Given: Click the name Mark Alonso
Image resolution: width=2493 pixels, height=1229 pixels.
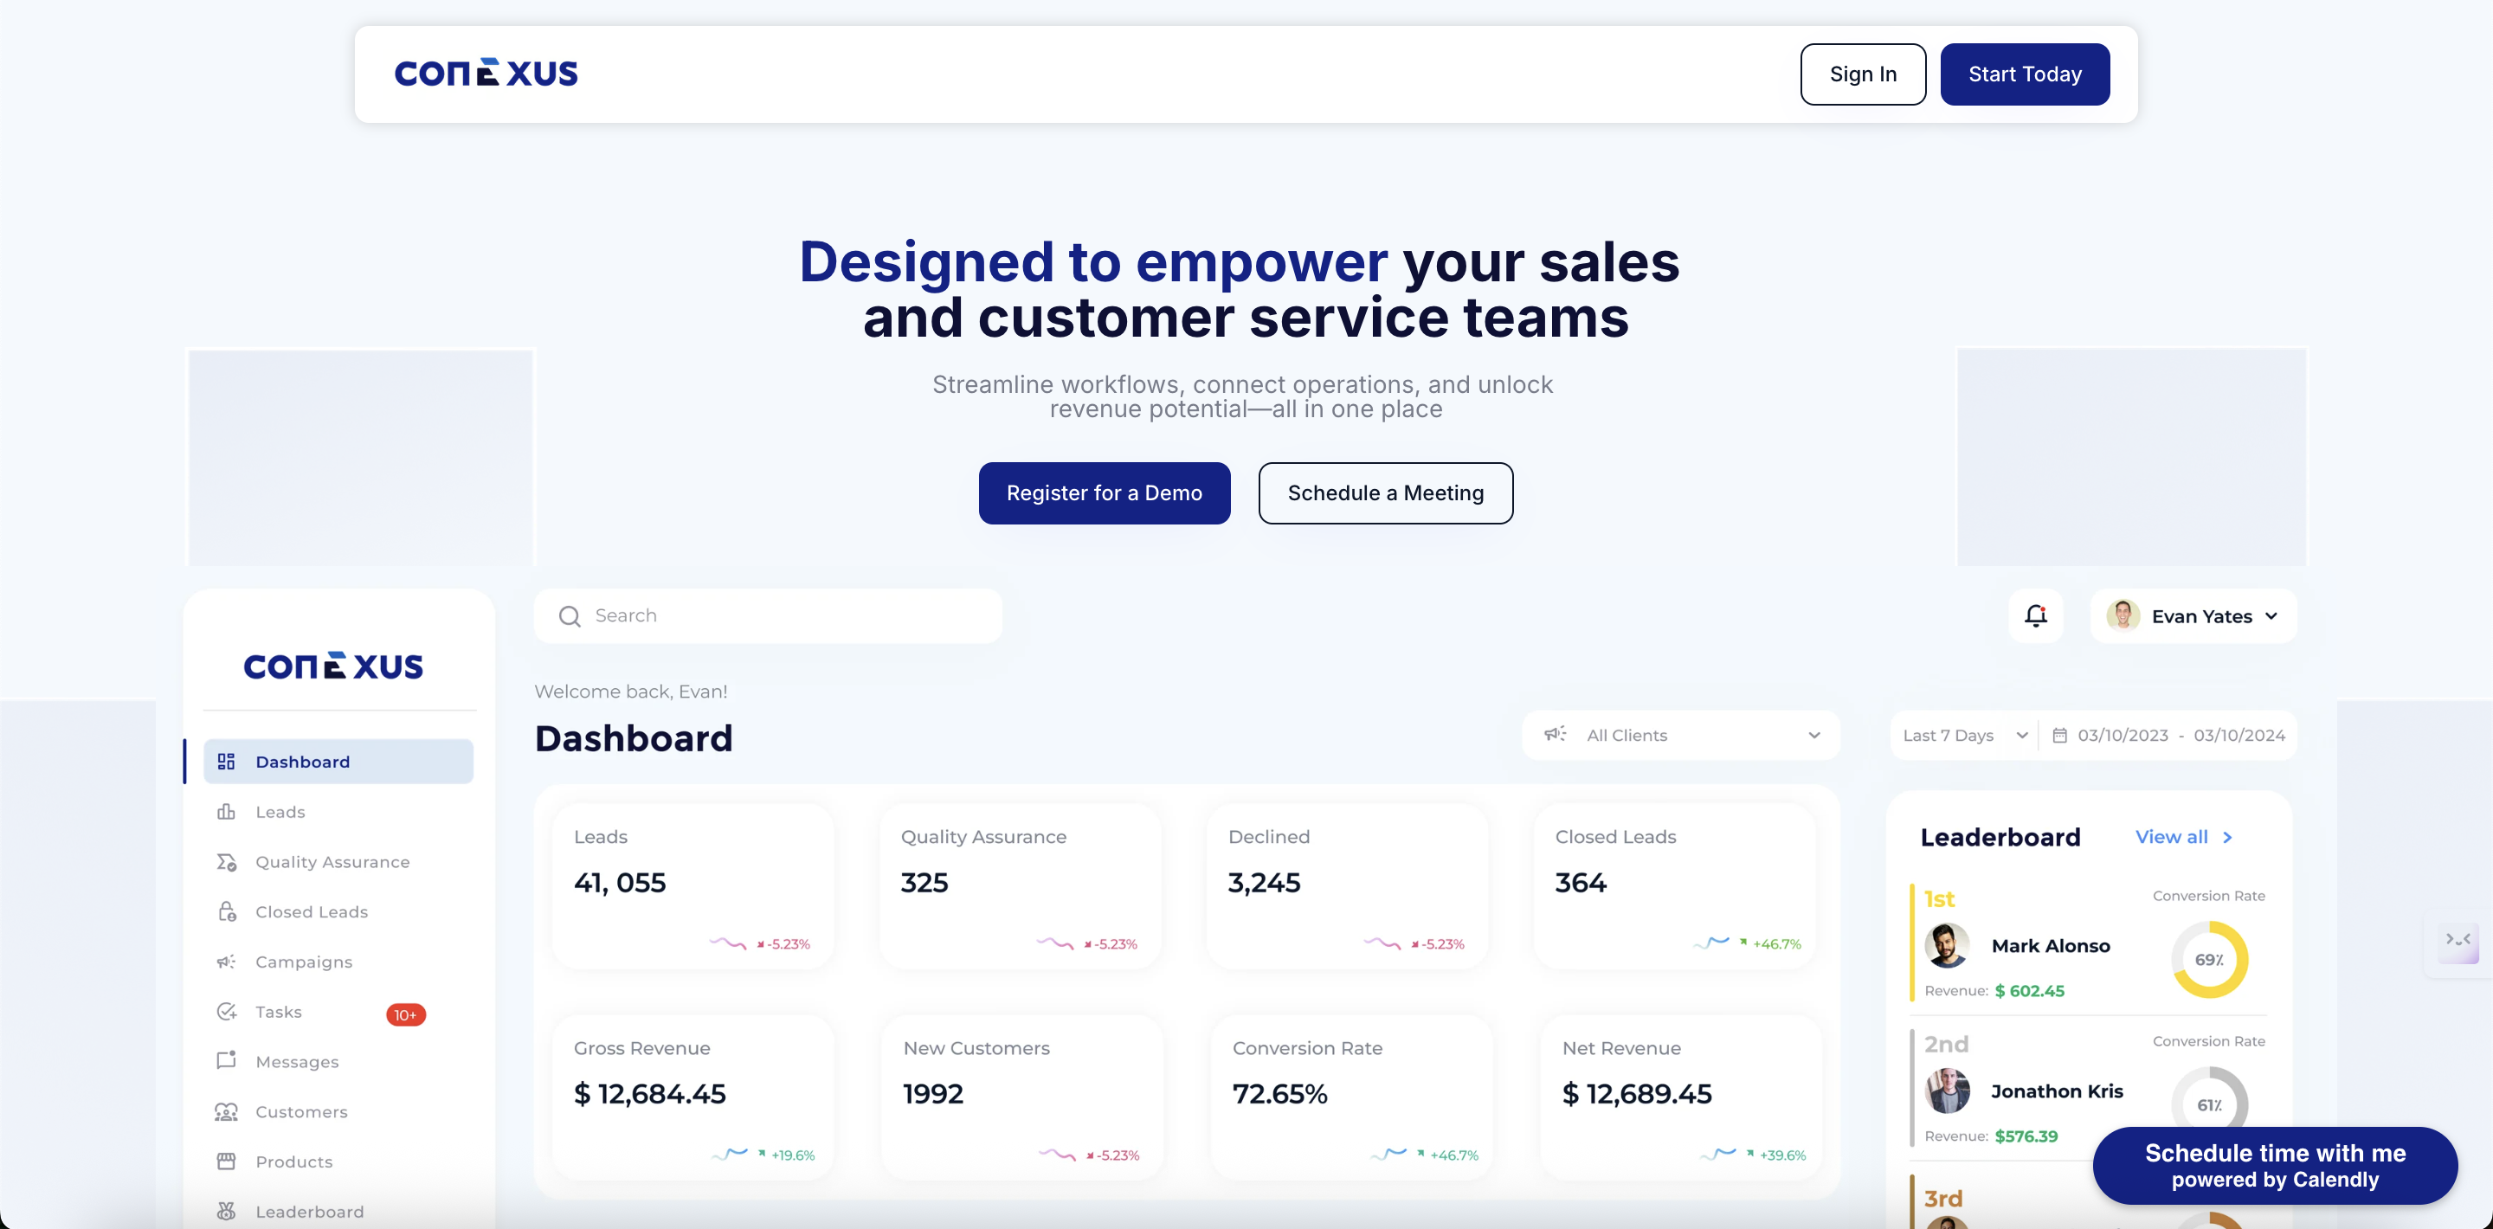Looking at the screenshot, I should coord(2051,947).
